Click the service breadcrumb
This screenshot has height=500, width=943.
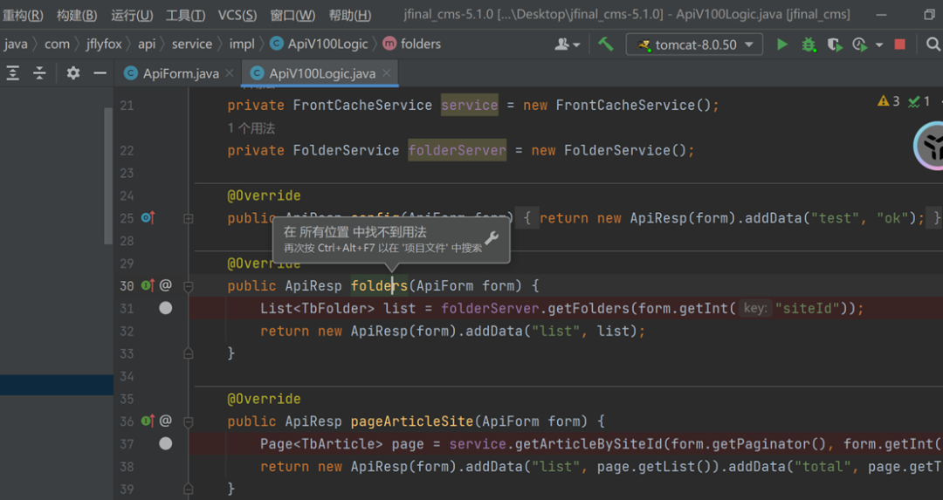point(192,44)
